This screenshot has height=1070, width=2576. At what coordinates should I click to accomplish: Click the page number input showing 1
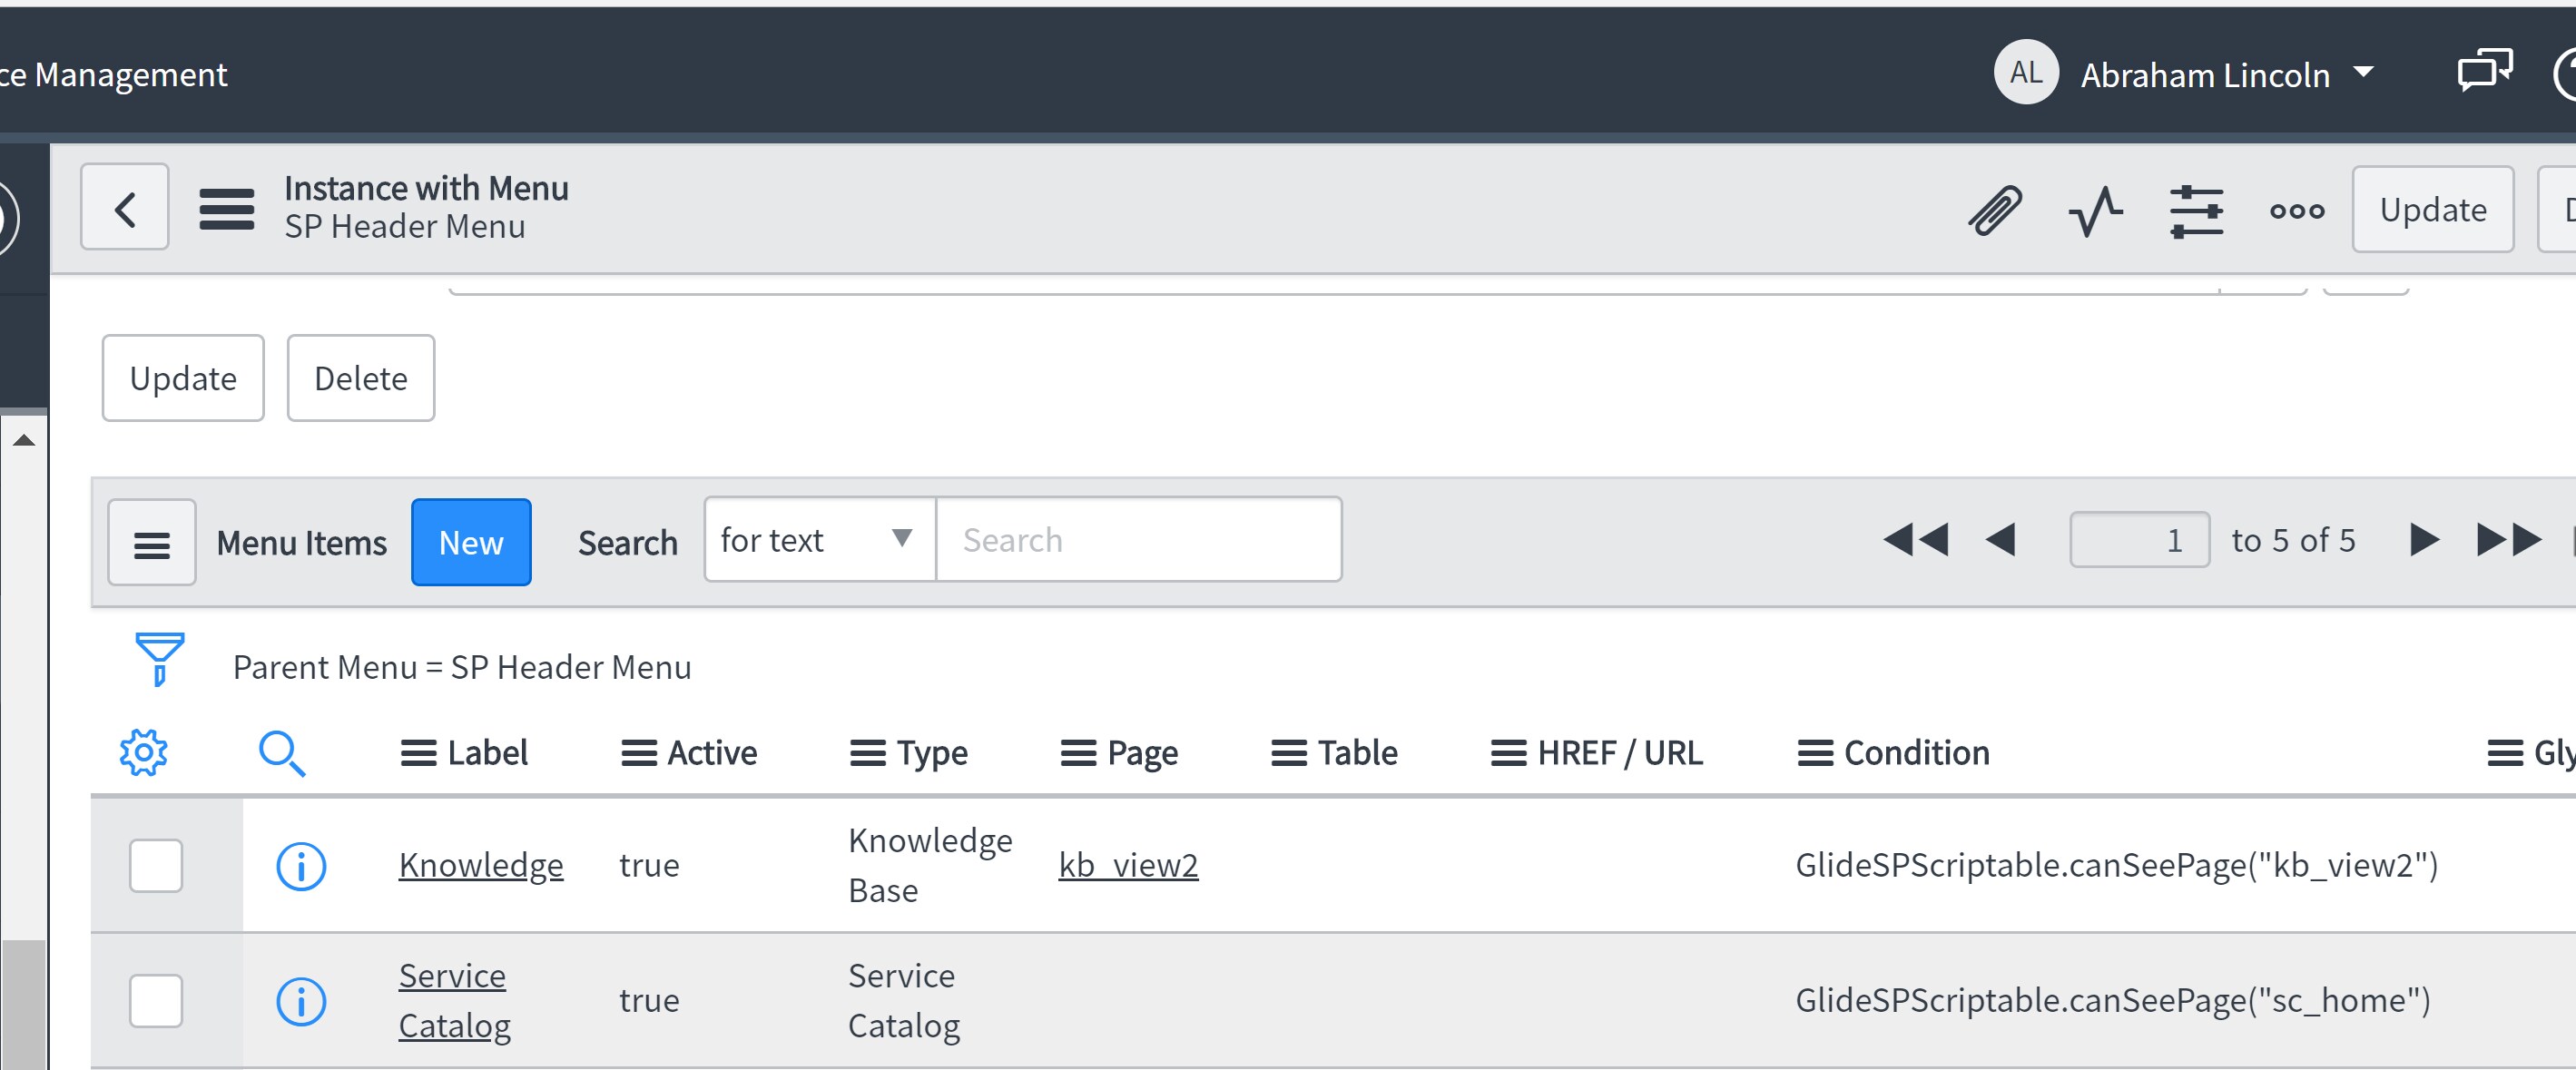(2139, 540)
